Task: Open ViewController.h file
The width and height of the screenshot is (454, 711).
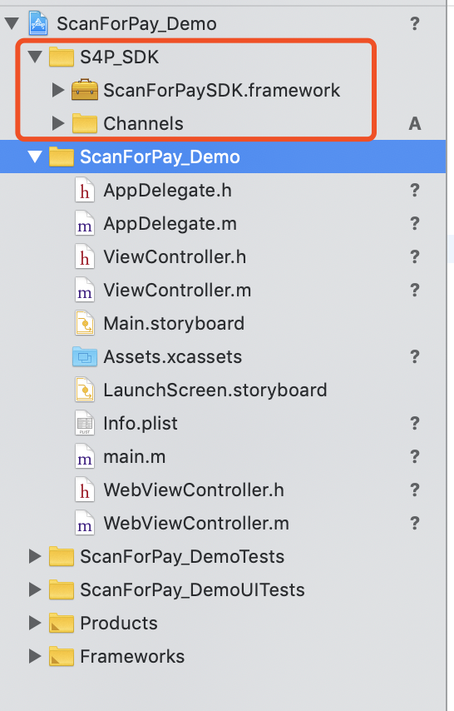Action: [x=175, y=257]
